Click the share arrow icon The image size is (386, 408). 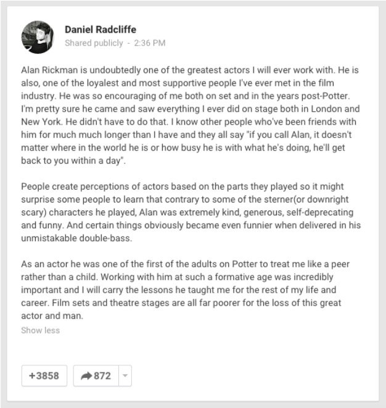(x=85, y=375)
